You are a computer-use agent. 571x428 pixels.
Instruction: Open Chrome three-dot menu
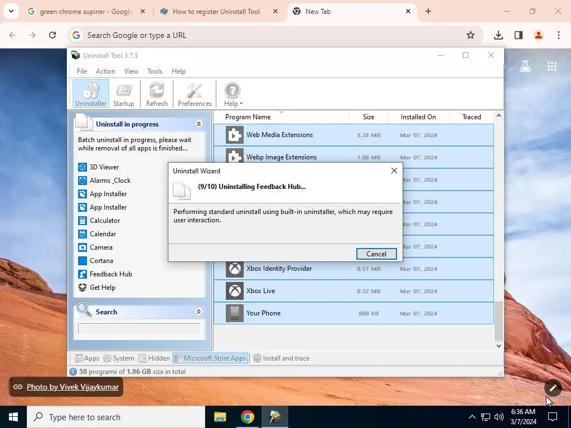559,35
